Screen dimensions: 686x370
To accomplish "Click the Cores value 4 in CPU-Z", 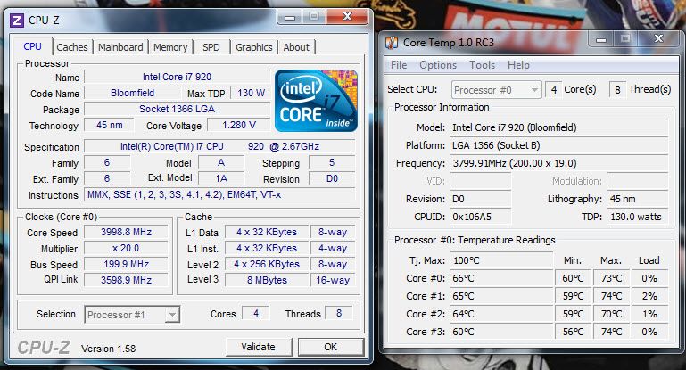I will pos(256,313).
